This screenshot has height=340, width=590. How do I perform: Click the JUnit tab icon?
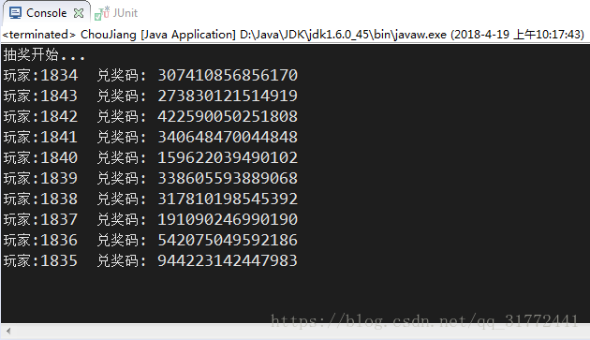tap(101, 13)
